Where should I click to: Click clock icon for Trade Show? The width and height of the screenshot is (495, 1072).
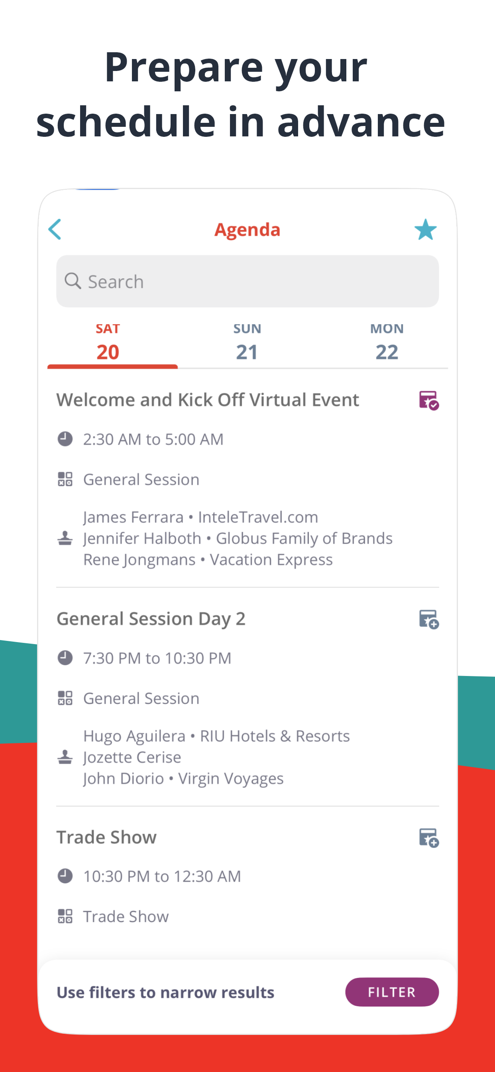pyautogui.click(x=65, y=876)
